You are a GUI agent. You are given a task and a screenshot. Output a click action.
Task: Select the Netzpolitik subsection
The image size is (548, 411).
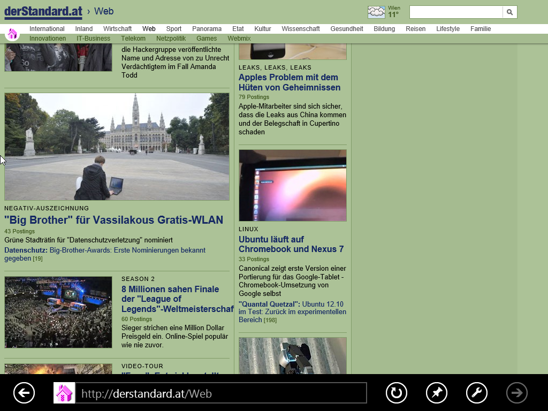coord(171,39)
